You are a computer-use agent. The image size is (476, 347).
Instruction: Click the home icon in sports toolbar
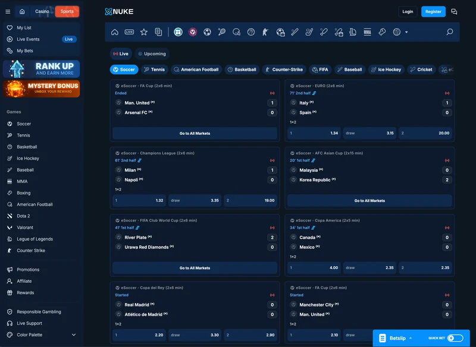click(115, 32)
